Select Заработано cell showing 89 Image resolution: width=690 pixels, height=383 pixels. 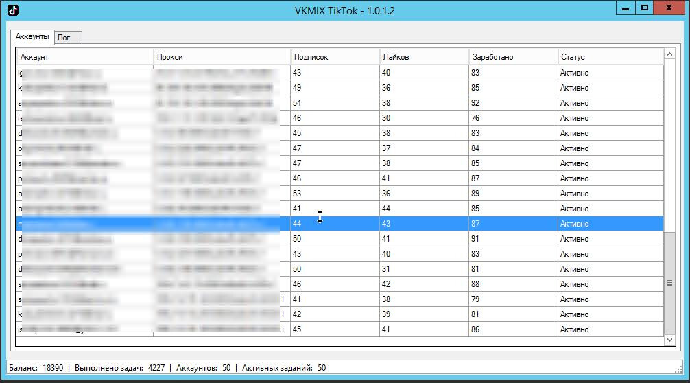point(513,194)
